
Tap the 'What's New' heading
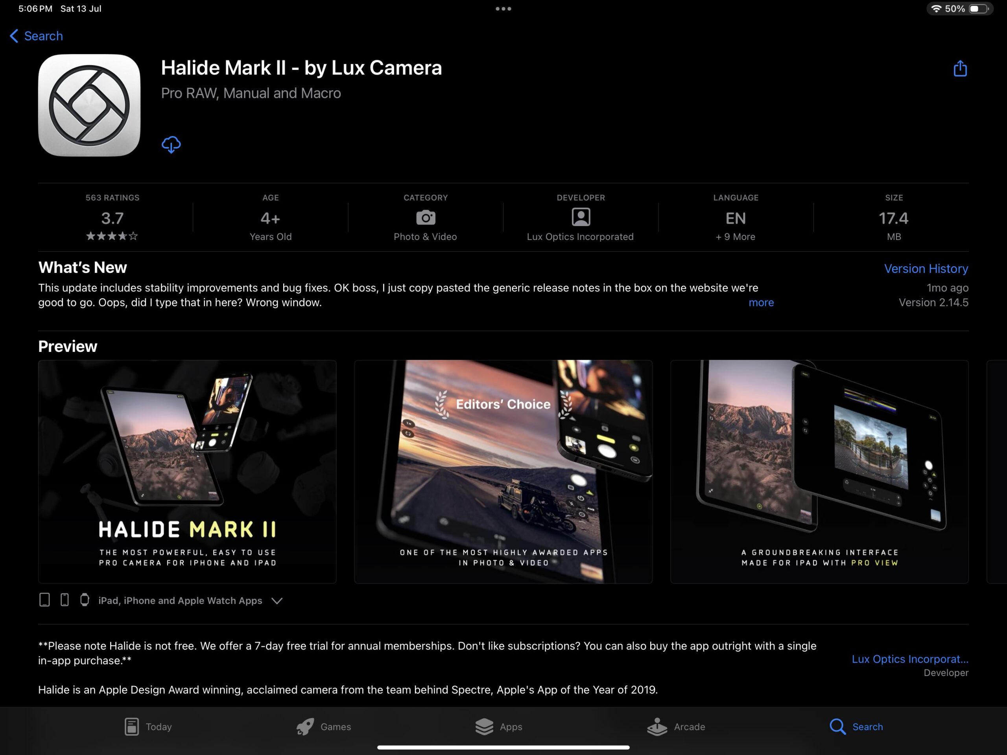coord(82,268)
